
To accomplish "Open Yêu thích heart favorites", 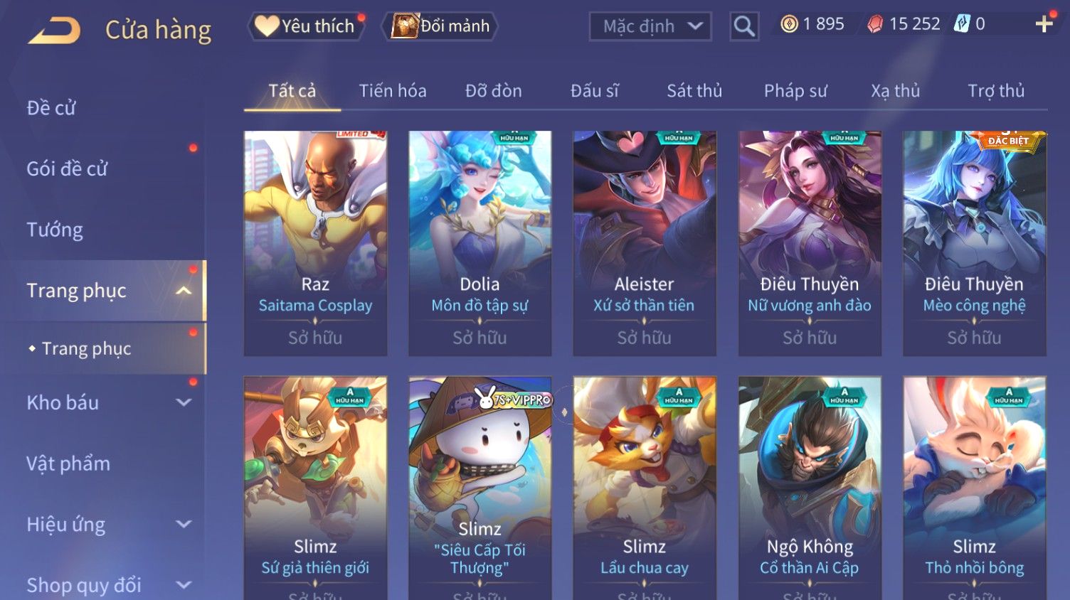I will point(305,26).
